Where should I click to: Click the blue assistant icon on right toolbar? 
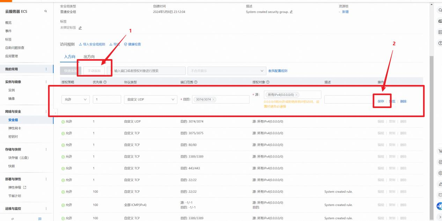point(440,206)
